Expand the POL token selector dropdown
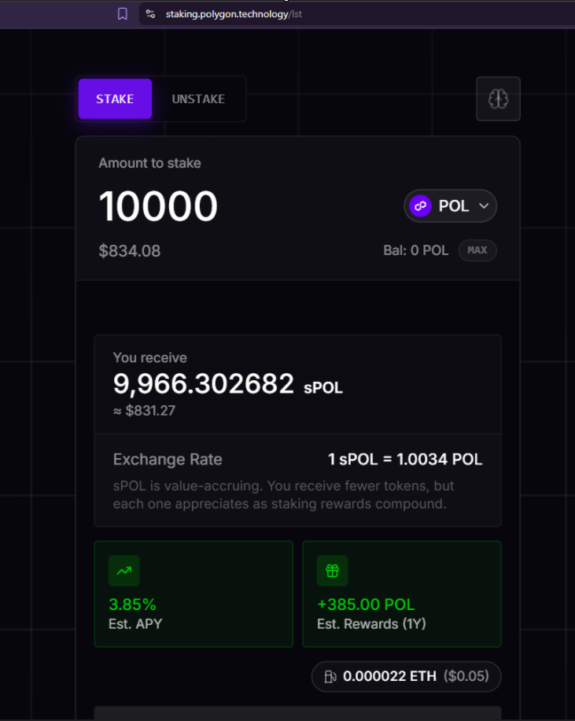Image resolution: width=575 pixels, height=721 pixels. tap(450, 205)
